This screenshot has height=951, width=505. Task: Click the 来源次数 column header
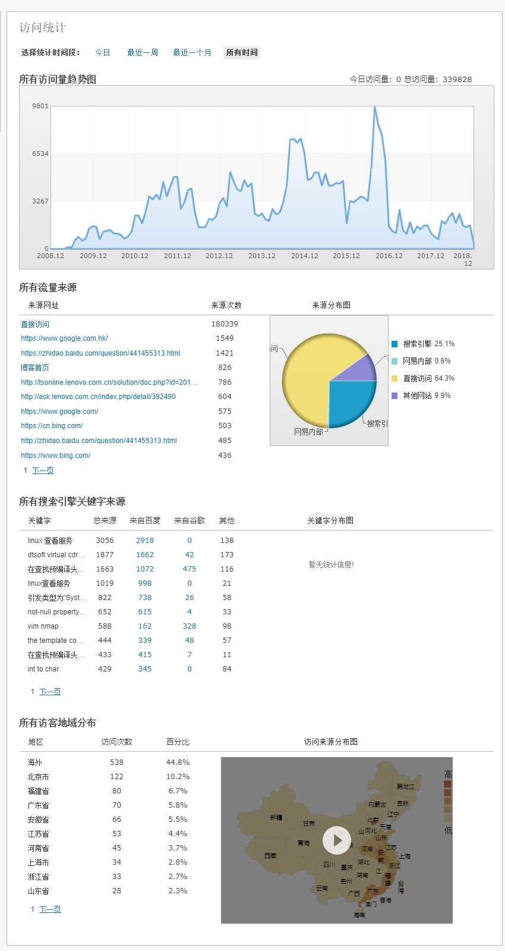coord(226,305)
